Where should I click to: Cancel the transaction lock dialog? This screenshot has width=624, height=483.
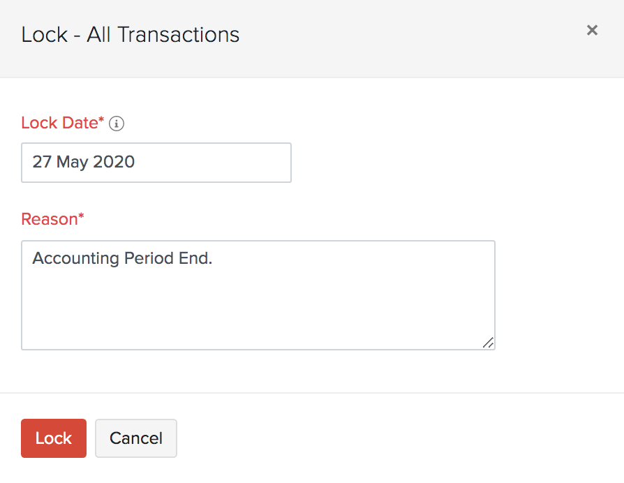(135, 438)
